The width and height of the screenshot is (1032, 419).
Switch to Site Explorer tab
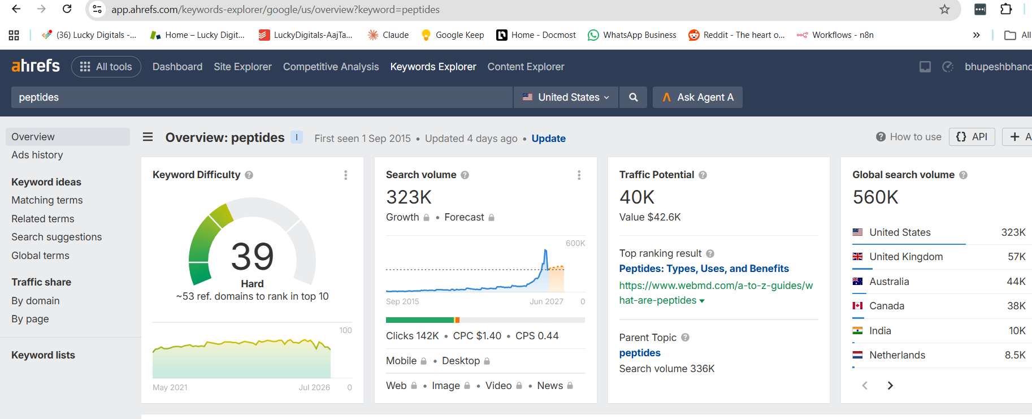coord(242,67)
